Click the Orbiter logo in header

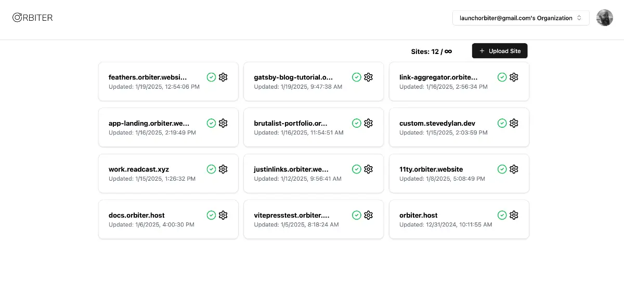[33, 18]
